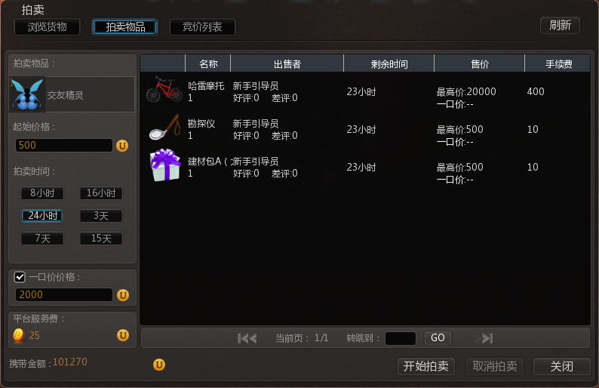The width and height of the screenshot is (599, 388).
Task: Choose 8小时 auction duration
Action: pyautogui.click(x=42, y=193)
